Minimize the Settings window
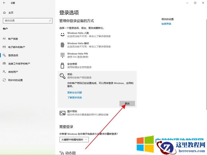This screenshot has width=207, height=155. (x=187, y=3)
